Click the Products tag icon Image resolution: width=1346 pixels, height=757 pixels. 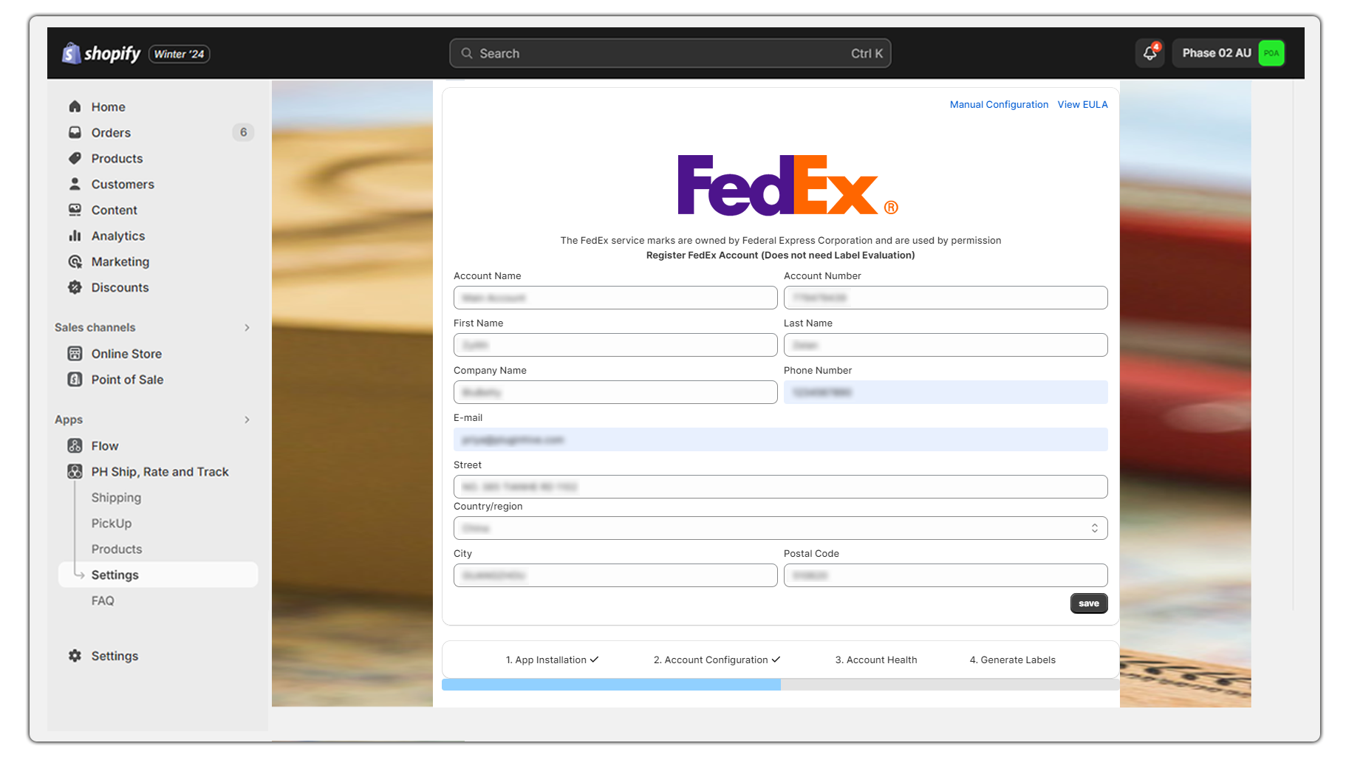pos(75,158)
